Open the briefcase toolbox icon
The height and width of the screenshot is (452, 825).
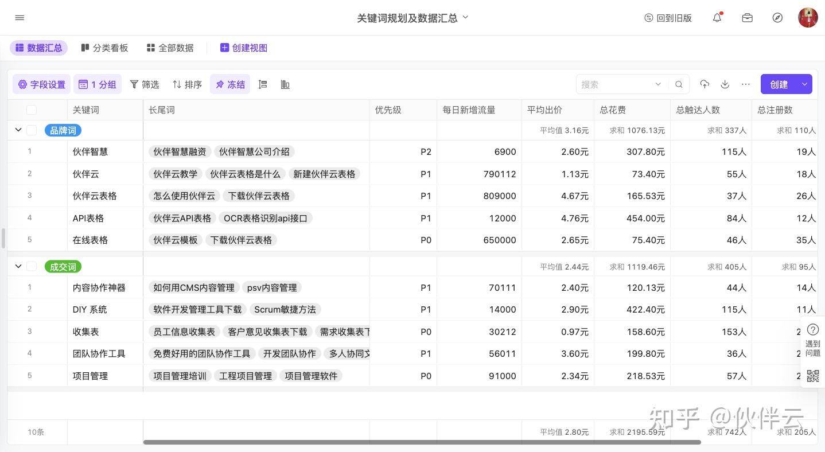[x=747, y=18]
